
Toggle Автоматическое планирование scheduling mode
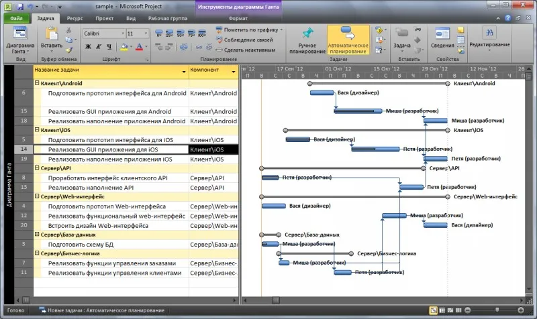348,40
